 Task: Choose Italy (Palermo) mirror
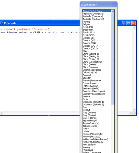point(97,118)
